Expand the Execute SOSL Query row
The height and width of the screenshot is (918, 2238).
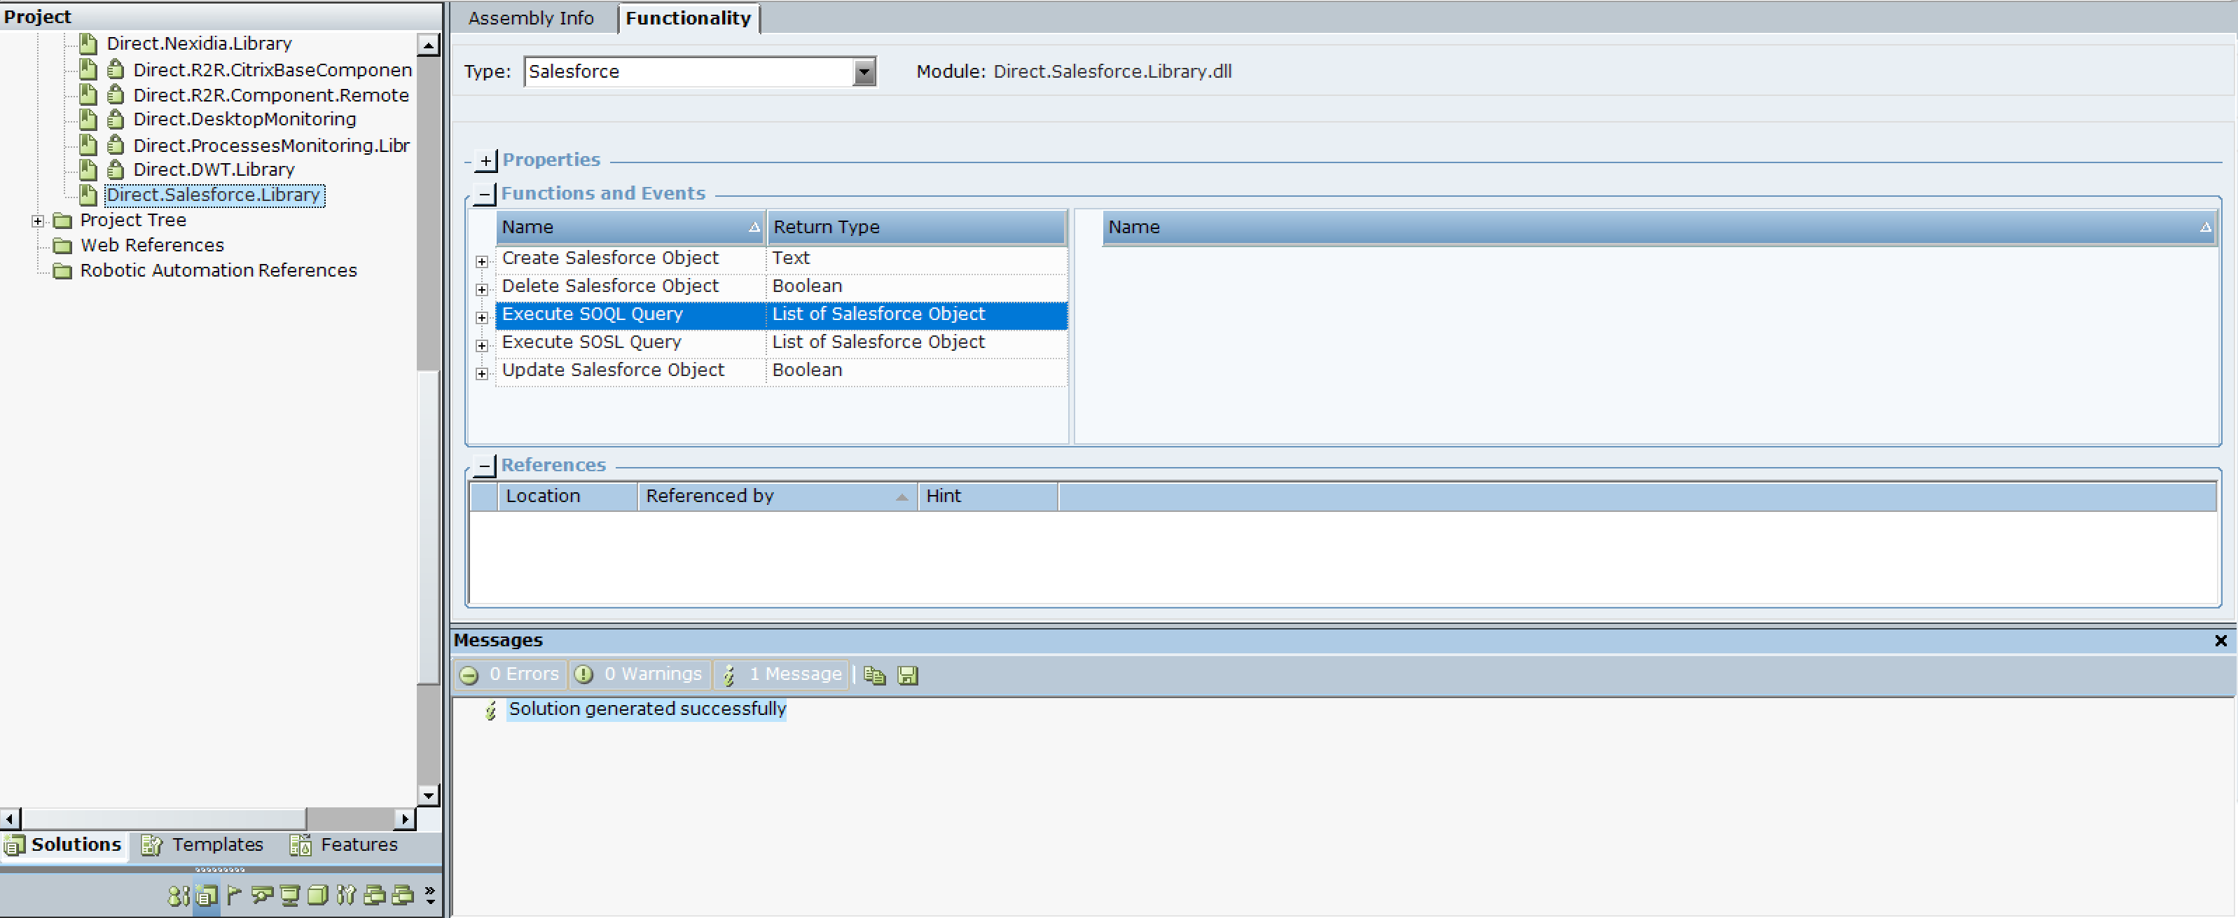coord(482,346)
